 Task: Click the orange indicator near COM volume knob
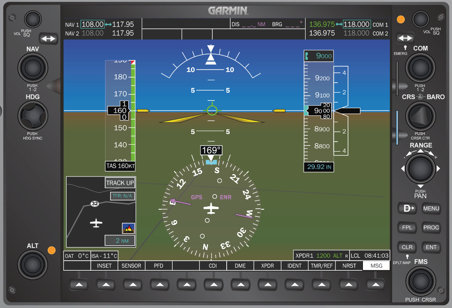pos(401,19)
